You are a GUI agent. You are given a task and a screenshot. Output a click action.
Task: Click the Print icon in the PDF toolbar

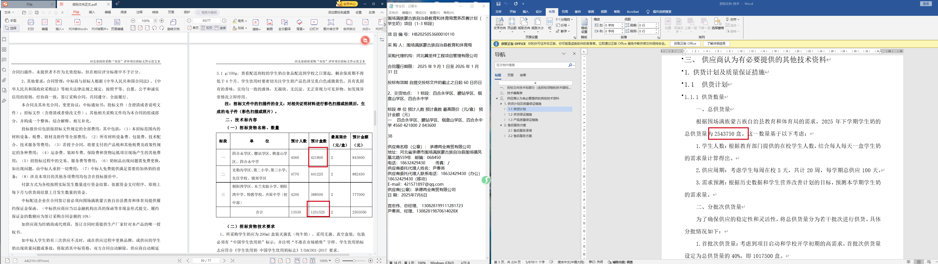click(31, 24)
